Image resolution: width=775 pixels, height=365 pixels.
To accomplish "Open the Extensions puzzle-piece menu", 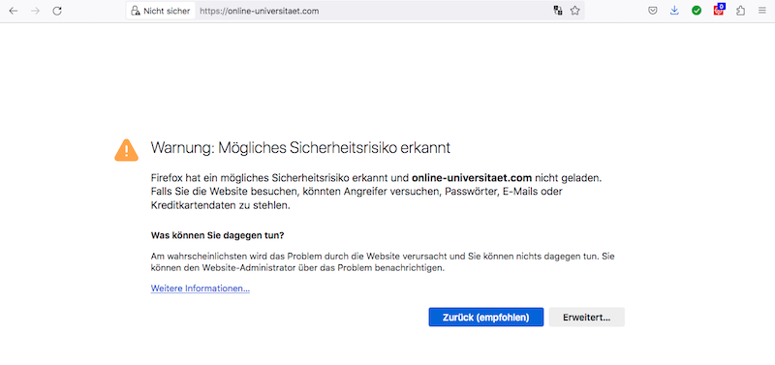I will tap(740, 11).
